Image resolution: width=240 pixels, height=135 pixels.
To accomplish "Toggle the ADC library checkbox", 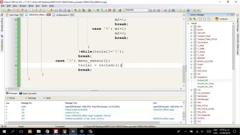I will (x=195, y=27).
